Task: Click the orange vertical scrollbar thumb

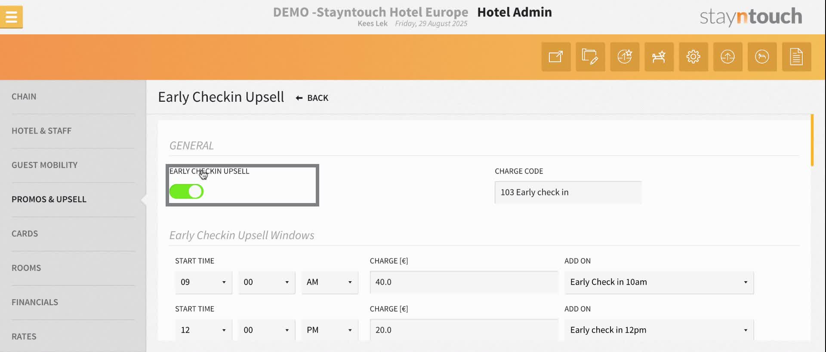Action: [812, 140]
